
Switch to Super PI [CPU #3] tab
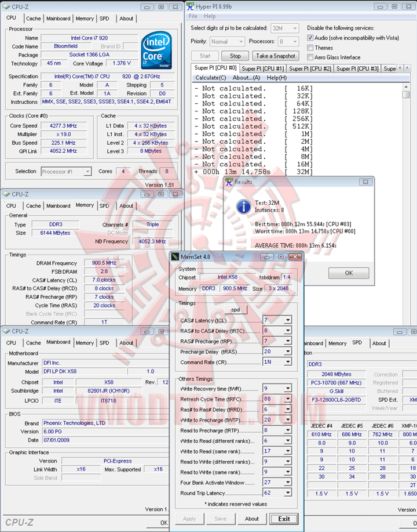(357, 68)
